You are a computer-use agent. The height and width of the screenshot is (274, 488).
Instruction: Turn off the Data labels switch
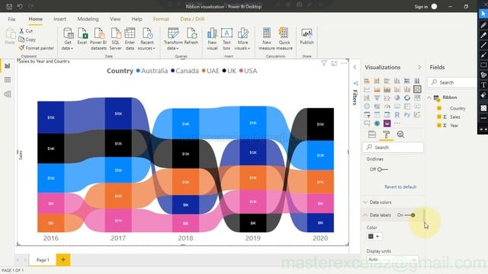(410, 215)
